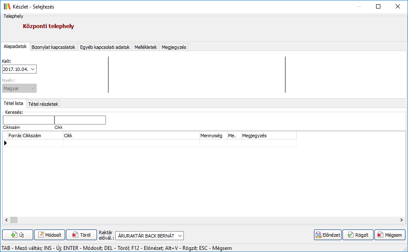Click the red X icon on Töröl button
The width and height of the screenshot is (408, 252).
click(x=75, y=235)
